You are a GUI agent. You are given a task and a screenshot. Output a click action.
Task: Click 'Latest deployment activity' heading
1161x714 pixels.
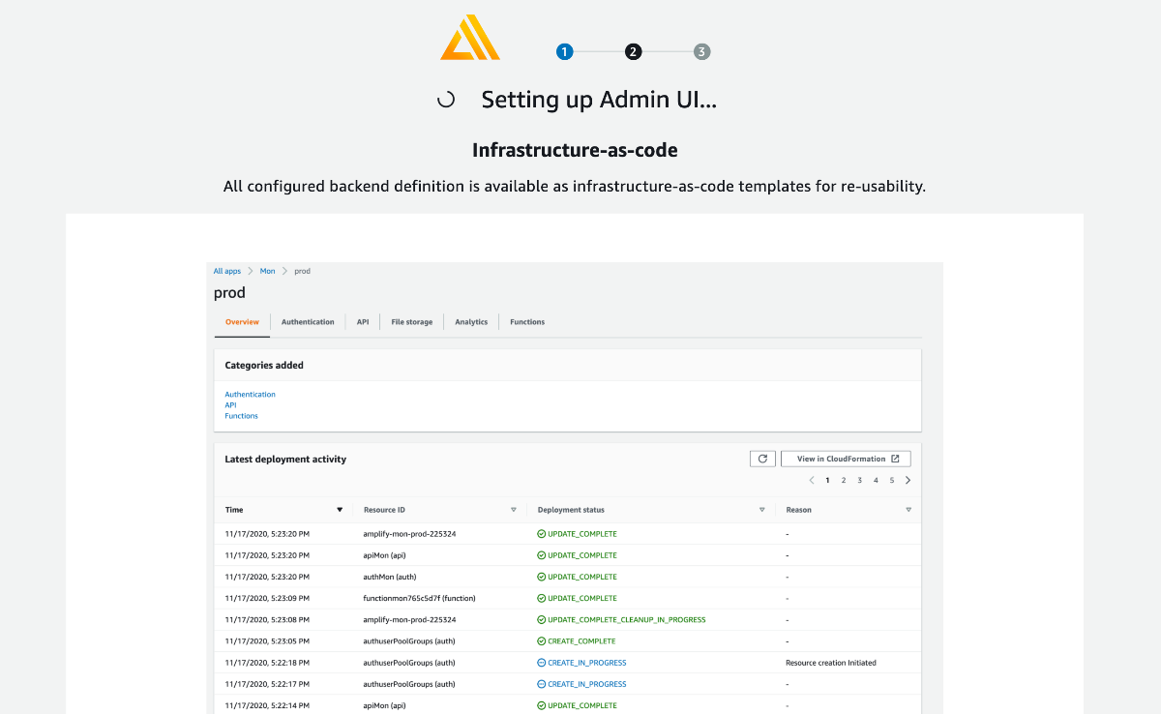[x=285, y=460]
